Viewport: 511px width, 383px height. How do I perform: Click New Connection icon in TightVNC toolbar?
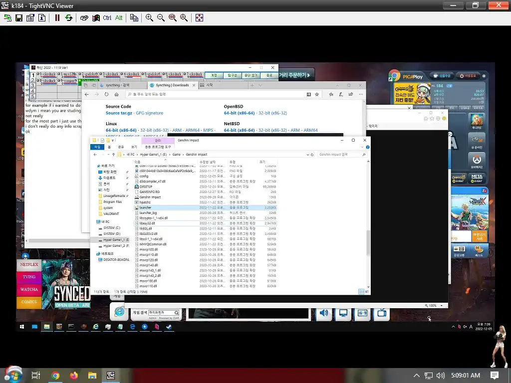coord(7,18)
